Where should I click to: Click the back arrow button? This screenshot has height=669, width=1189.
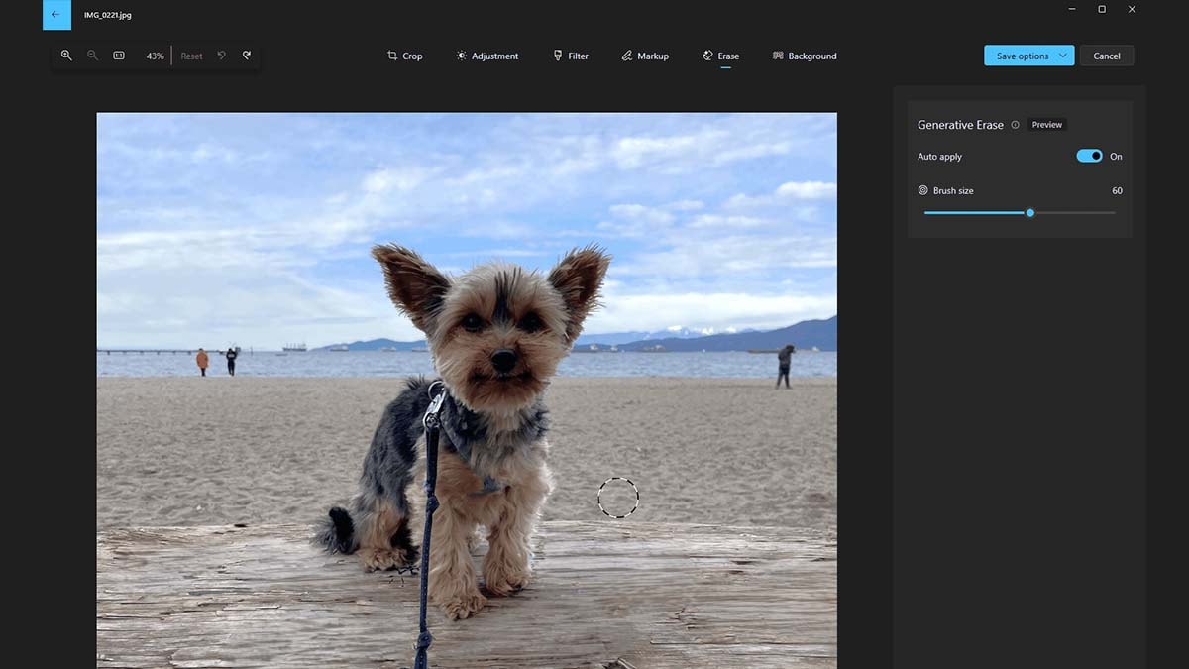(55, 15)
